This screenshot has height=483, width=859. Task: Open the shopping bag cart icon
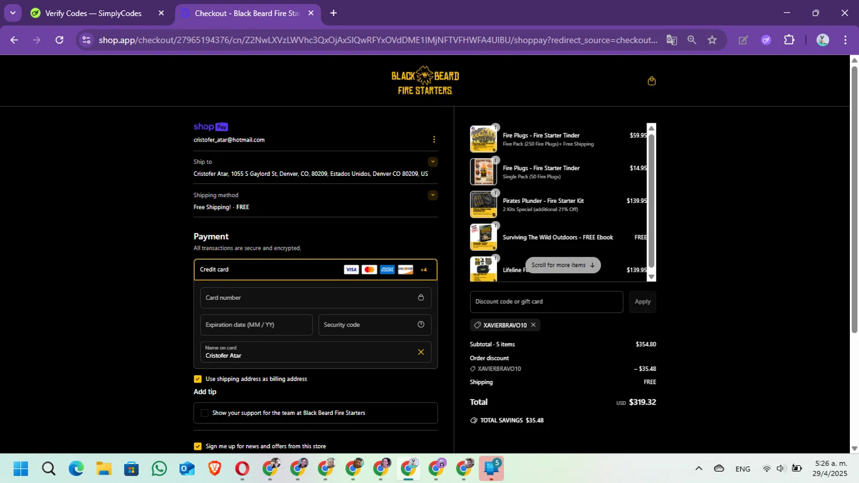point(651,81)
